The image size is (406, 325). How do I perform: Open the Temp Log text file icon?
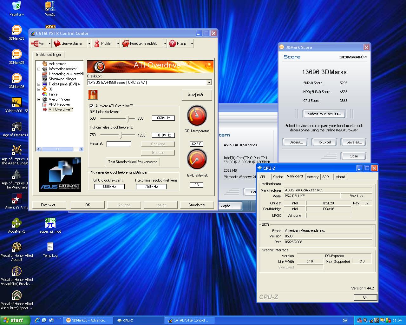(x=50, y=250)
